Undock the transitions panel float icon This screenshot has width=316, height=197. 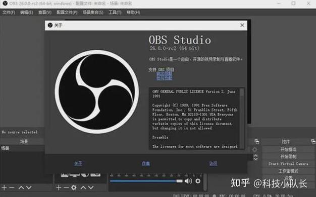coord(256,142)
